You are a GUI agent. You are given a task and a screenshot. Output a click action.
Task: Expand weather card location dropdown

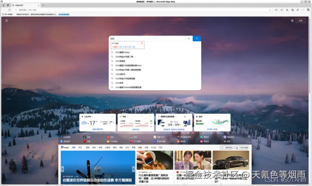click(x=93, y=117)
